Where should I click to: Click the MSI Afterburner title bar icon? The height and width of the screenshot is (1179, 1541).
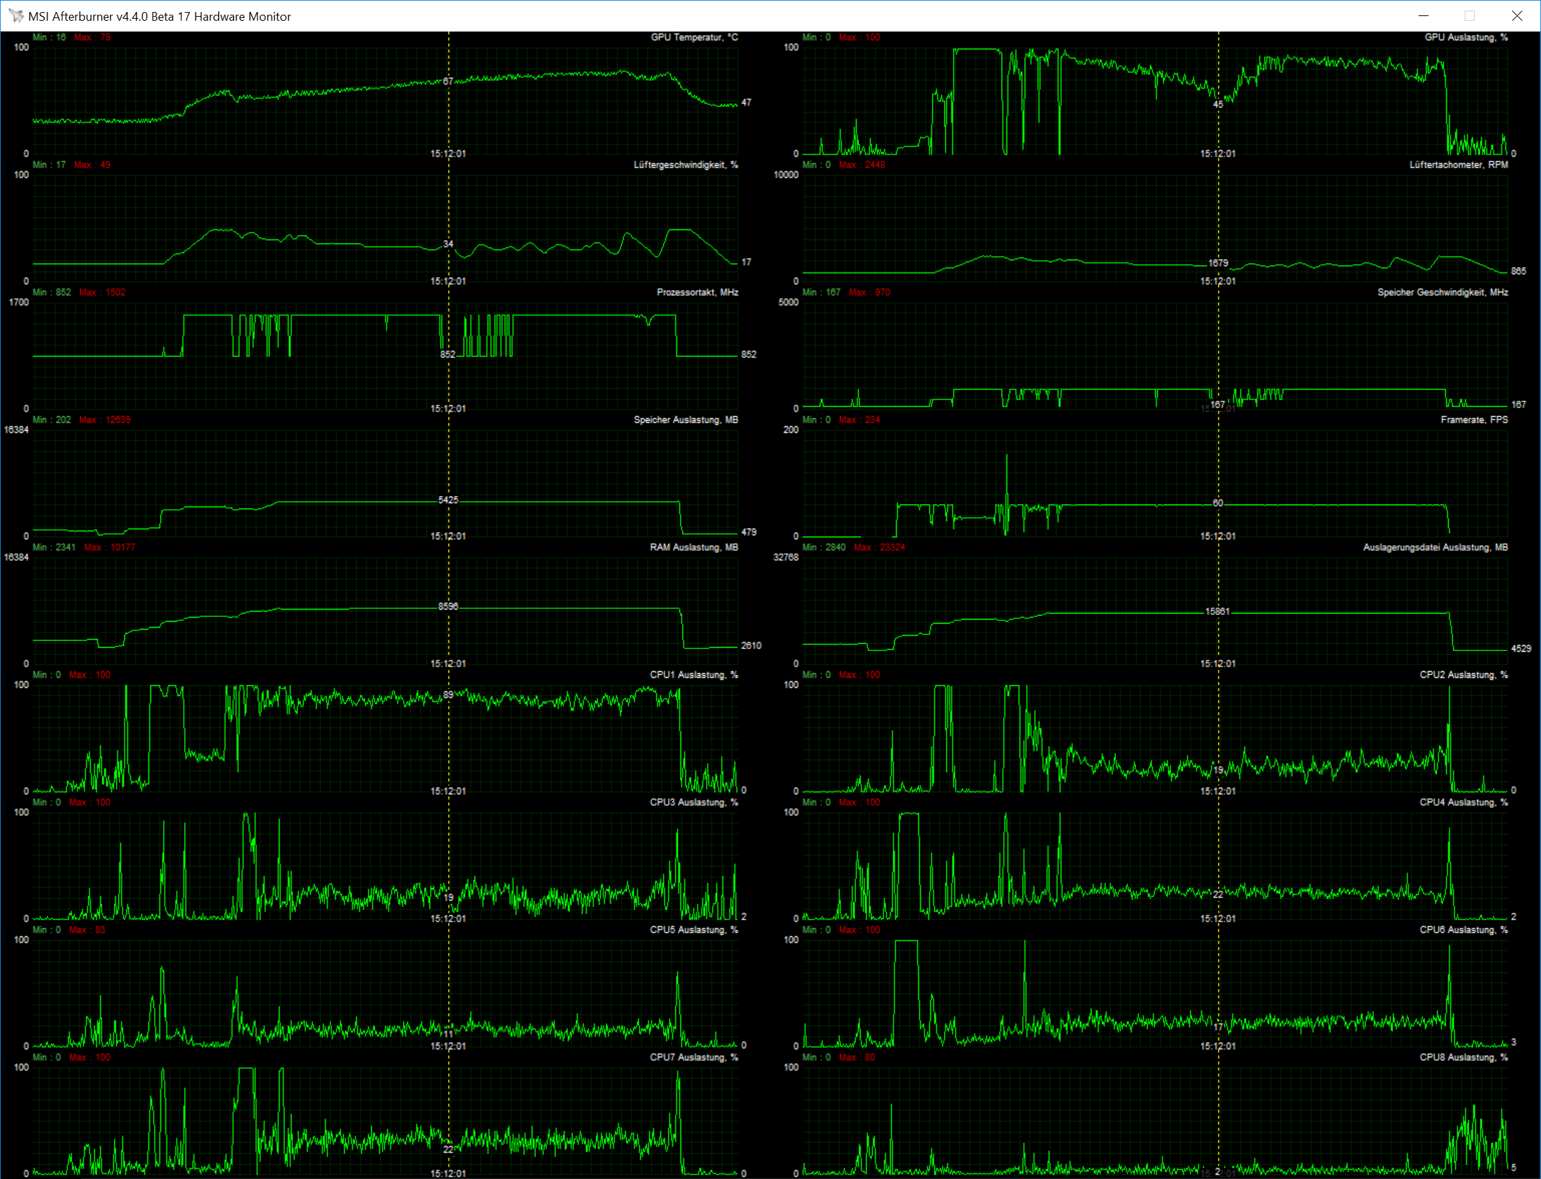click(15, 15)
